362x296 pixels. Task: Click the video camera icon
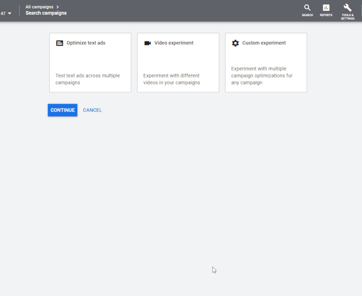[147, 43]
